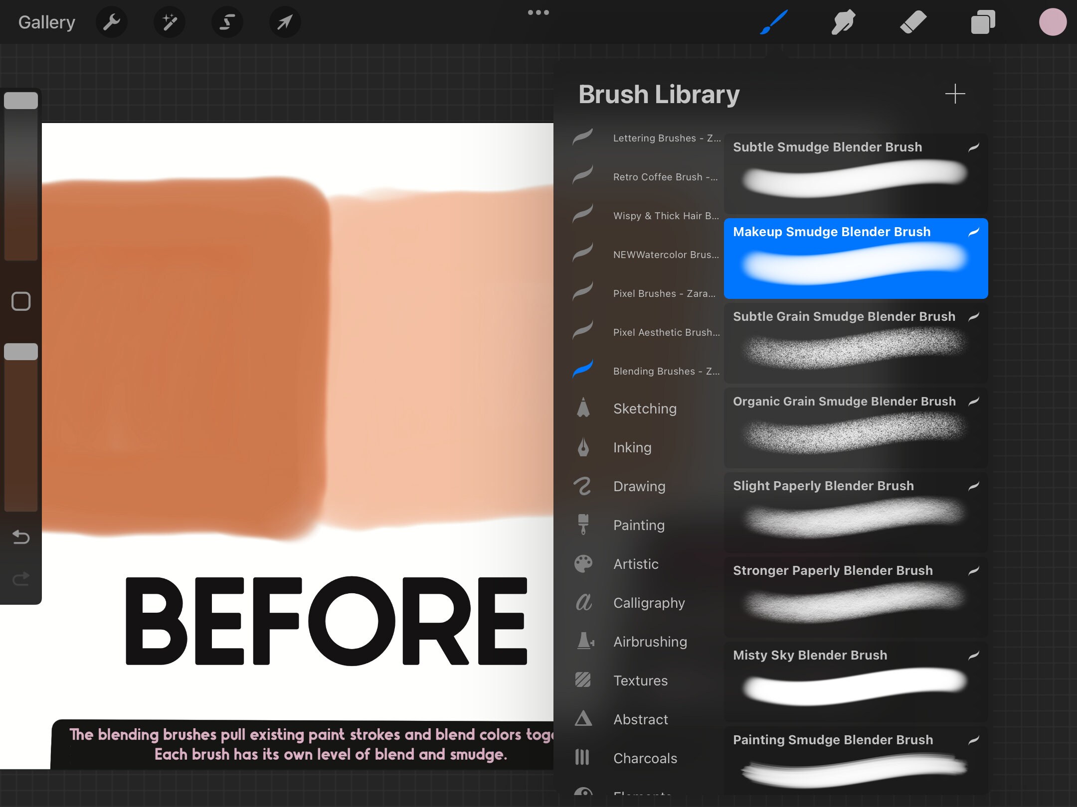The width and height of the screenshot is (1077, 807).
Task: Open the Calligraphy brush category
Action: 649,603
